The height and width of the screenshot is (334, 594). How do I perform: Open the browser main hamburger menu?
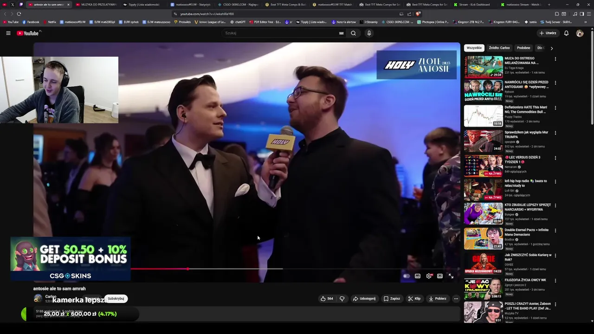click(x=589, y=14)
